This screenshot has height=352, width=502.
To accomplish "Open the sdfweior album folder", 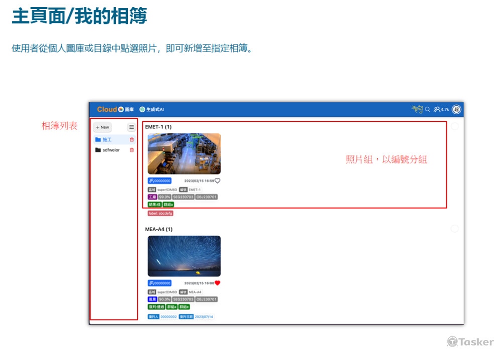I will pos(110,150).
